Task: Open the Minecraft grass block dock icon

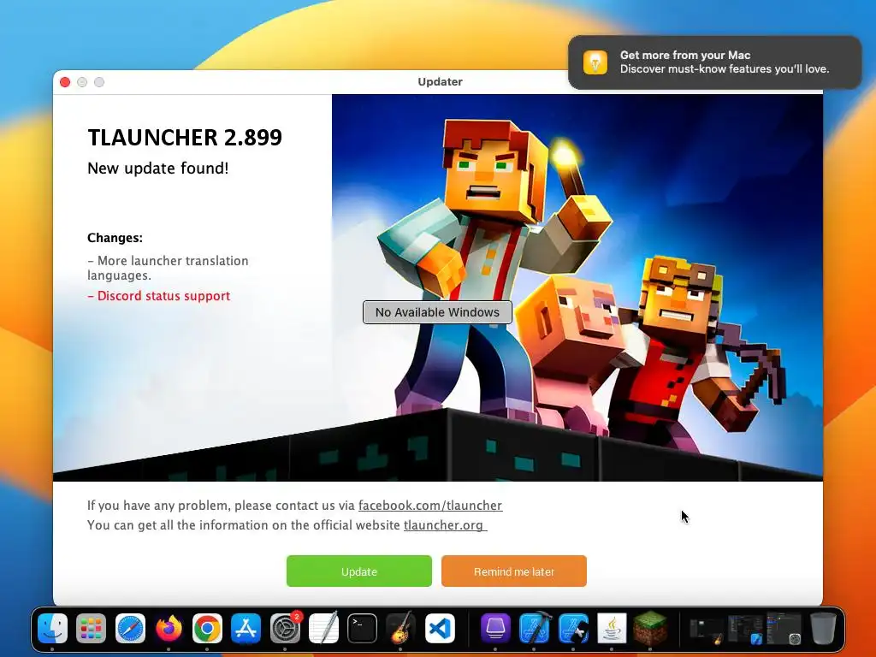Action: click(x=650, y=628)
